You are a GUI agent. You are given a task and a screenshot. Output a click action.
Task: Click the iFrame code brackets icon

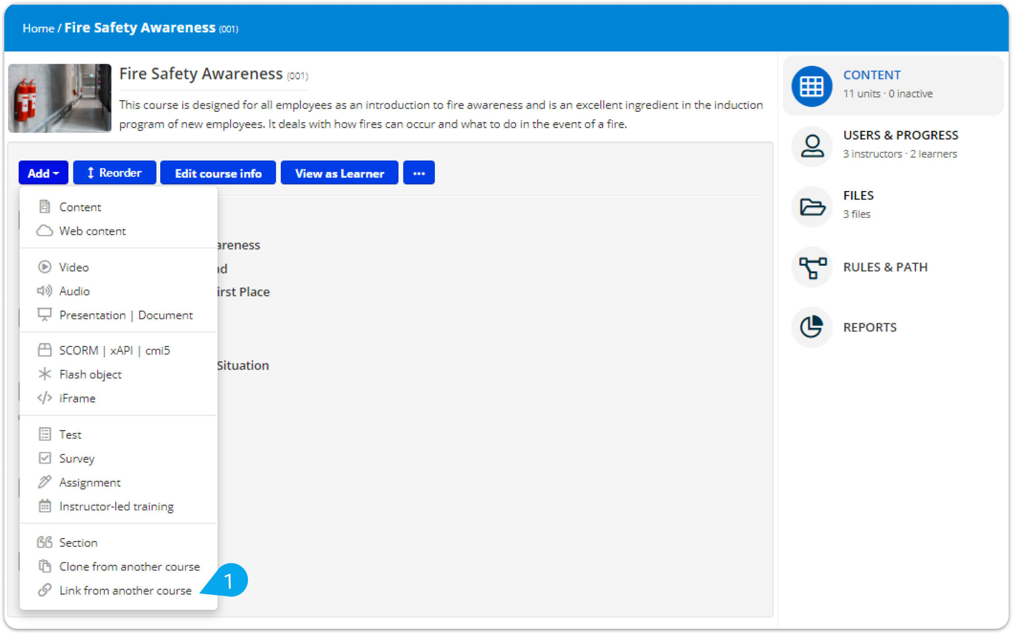[45, 398]
